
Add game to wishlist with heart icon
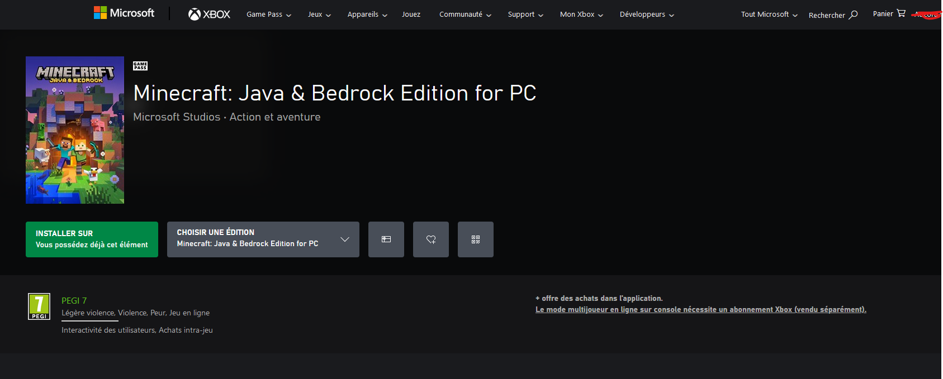tap(431, 239)
